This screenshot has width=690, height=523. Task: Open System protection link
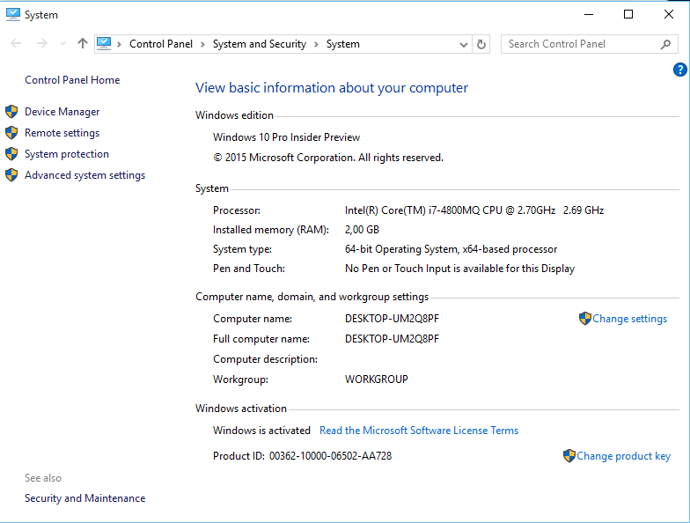pos(67,154)
